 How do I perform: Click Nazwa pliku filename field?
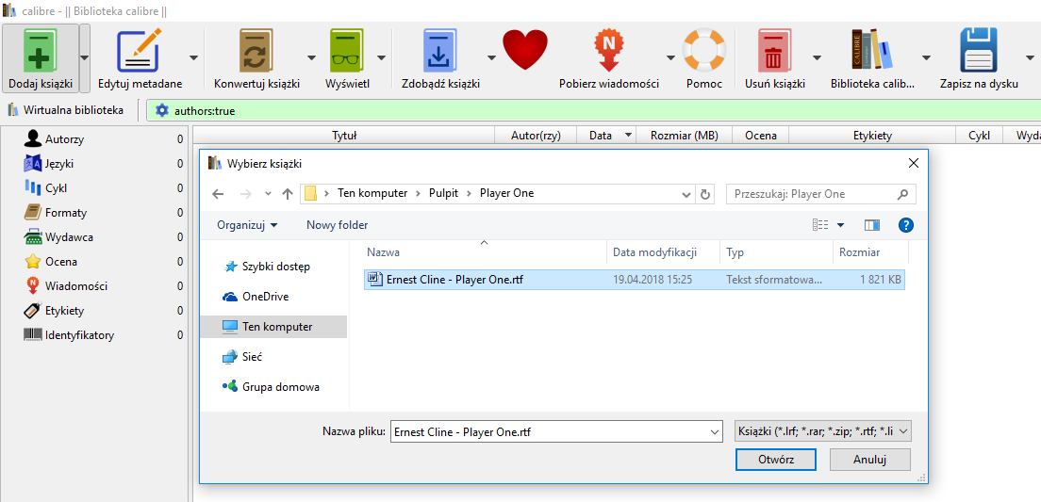556,431
